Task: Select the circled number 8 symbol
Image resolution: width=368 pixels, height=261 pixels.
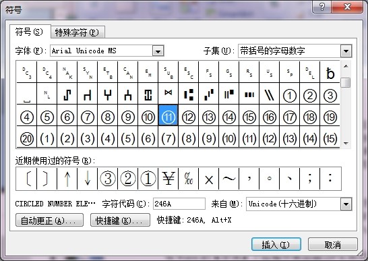Action: coord(107,117)
